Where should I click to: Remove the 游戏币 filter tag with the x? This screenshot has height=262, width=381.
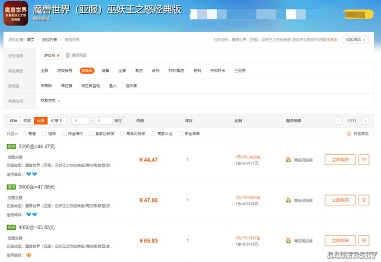[58, 56]
